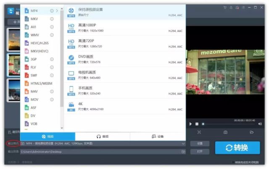Take a snapshot with the camera icon
The image size is (269, 169).
click(x=225, y=132)
